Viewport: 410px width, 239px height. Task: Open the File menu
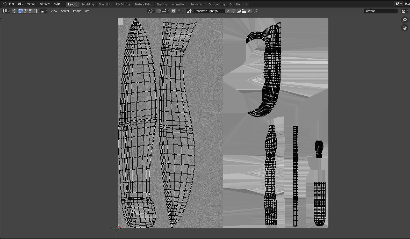click(11, 4)
